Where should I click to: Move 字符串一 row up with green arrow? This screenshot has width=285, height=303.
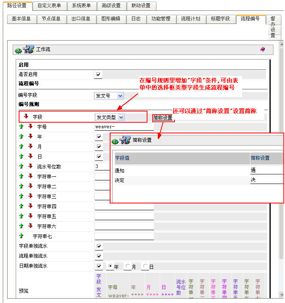tap(21, 176)
